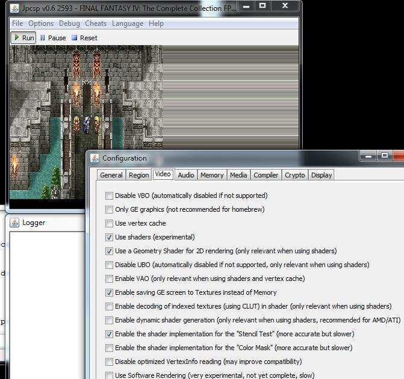The height and width of the screenshot is (379, 404).
Task: Expand the Debug menu
Action: pos(69,23)
